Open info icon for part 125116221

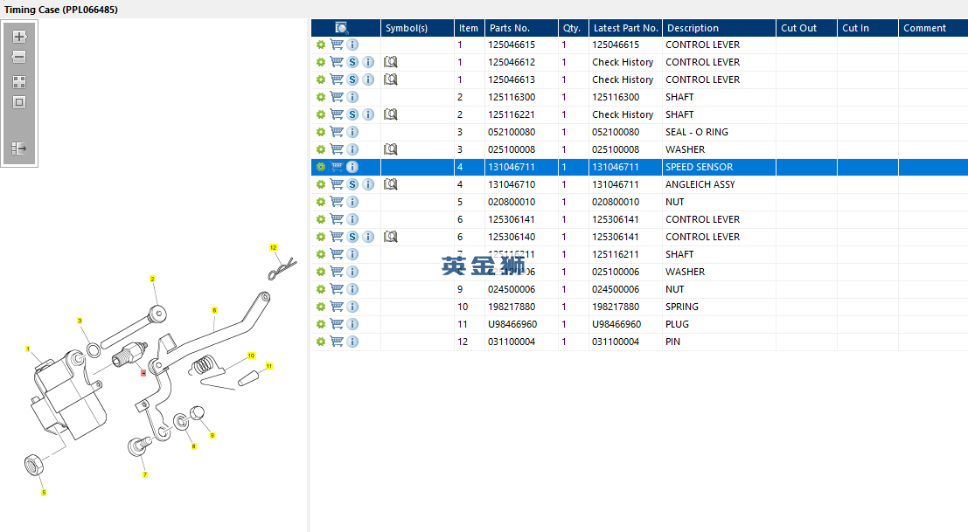pyautogui.click(x=368, y=114)
